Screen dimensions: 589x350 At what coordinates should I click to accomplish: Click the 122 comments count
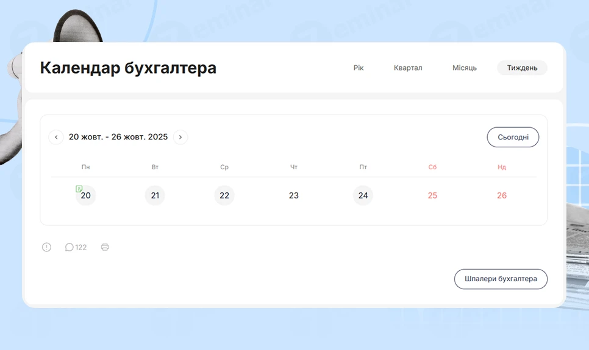[x=81, y=247]
